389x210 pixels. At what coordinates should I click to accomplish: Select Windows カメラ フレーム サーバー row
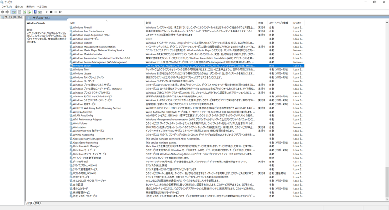tap(187, 77)
